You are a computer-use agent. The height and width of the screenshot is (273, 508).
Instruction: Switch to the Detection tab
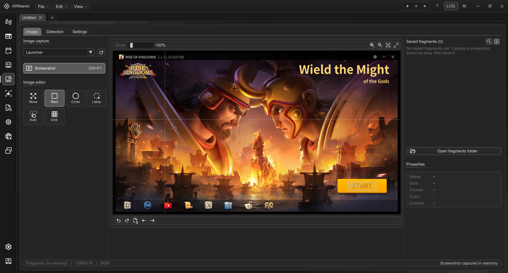click(x=55, y=32)
